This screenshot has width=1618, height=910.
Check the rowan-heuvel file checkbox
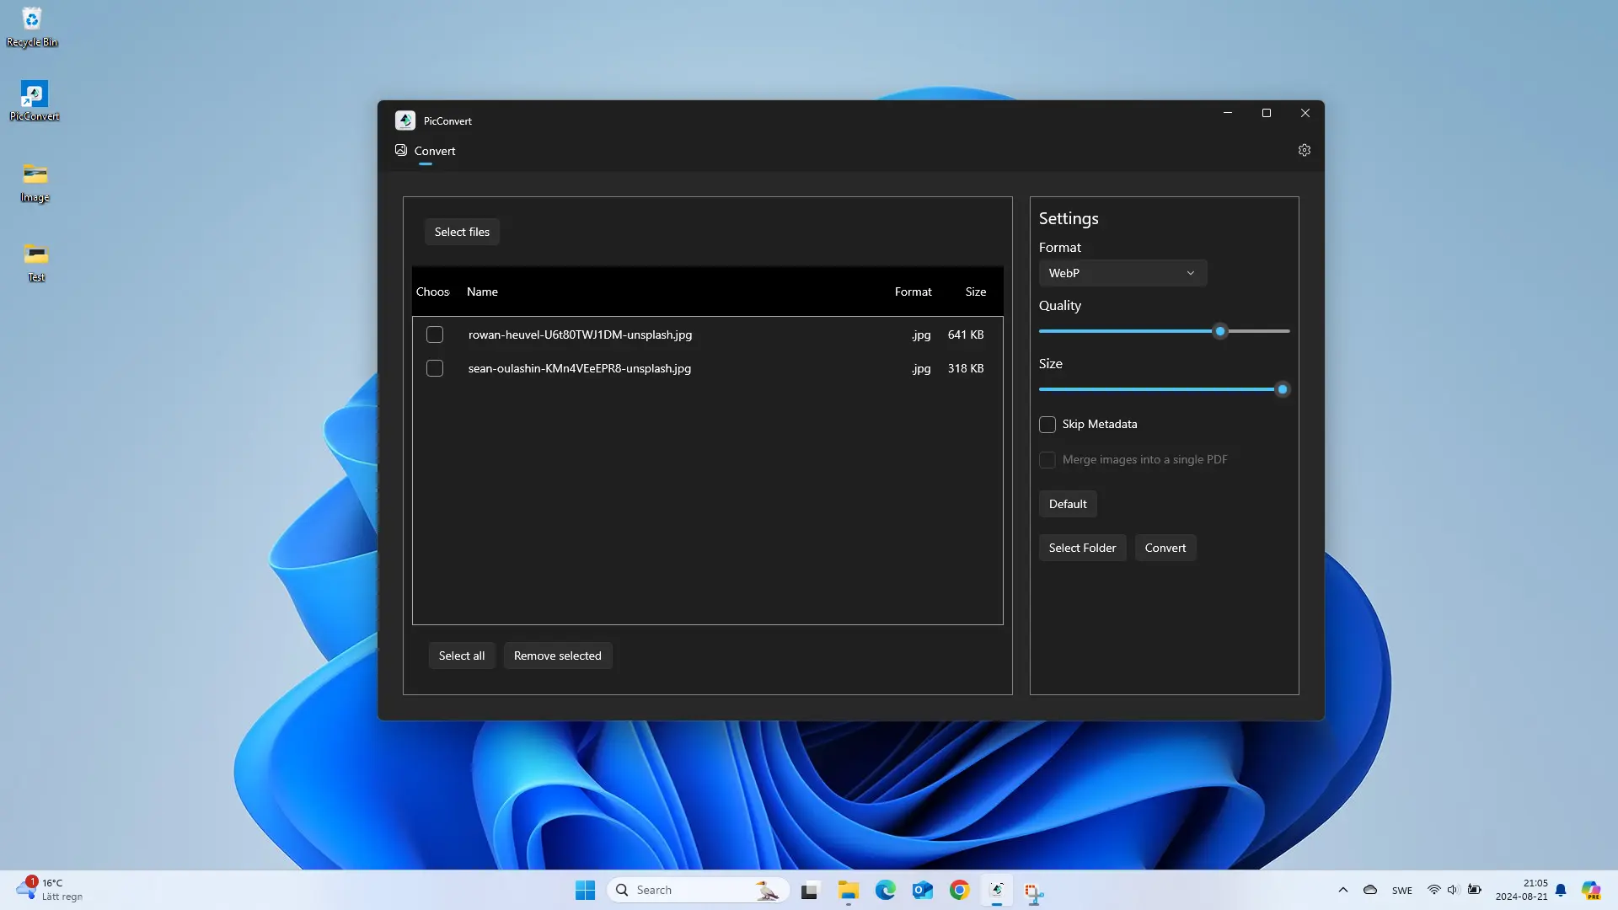pos(435,335)
